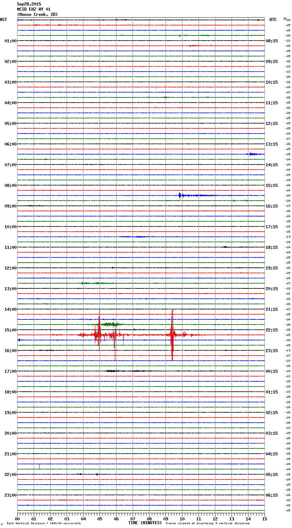The image size is (292, 528).
Task: Select the 04:00 MST row label
Action: (x=11, y=103)
